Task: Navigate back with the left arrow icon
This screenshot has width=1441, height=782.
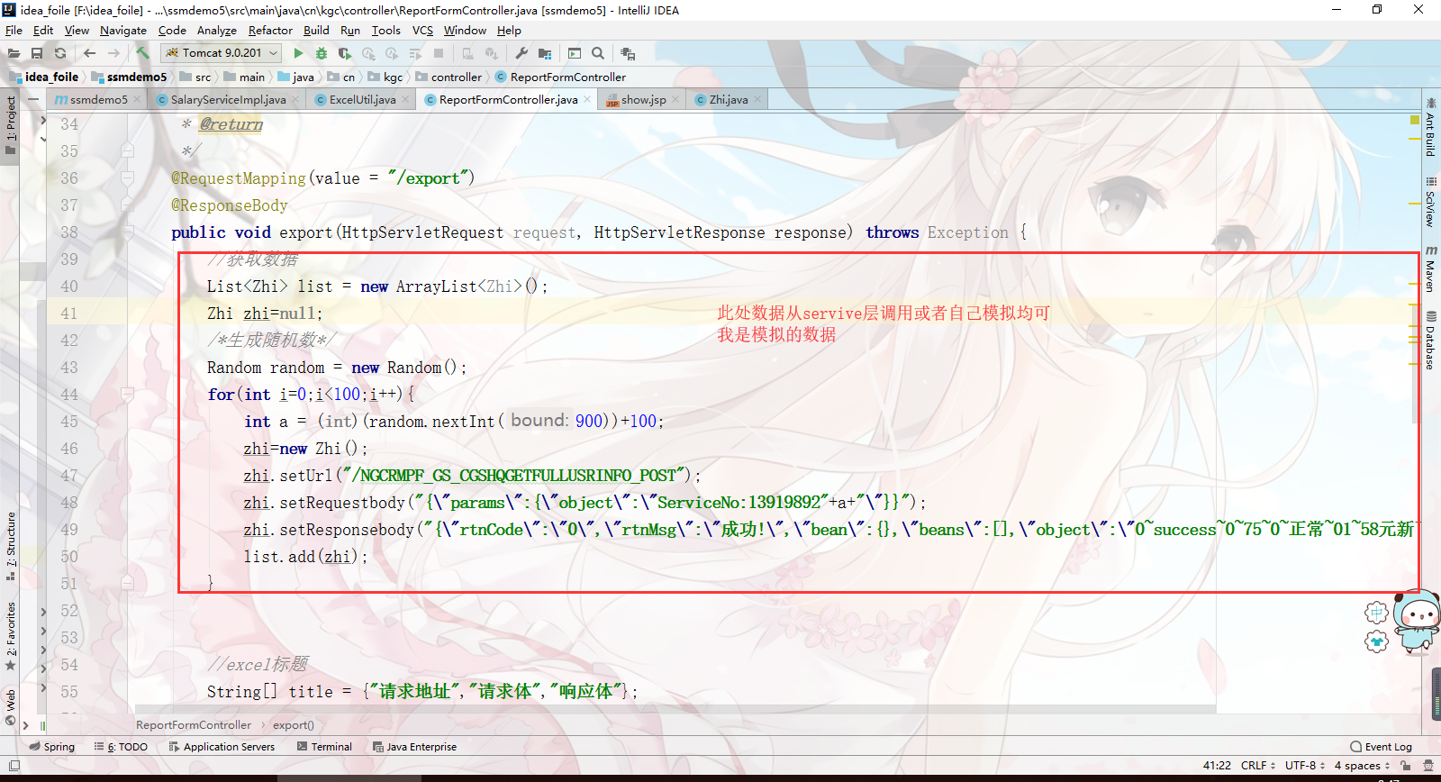Action: click(x=89, y=53)
